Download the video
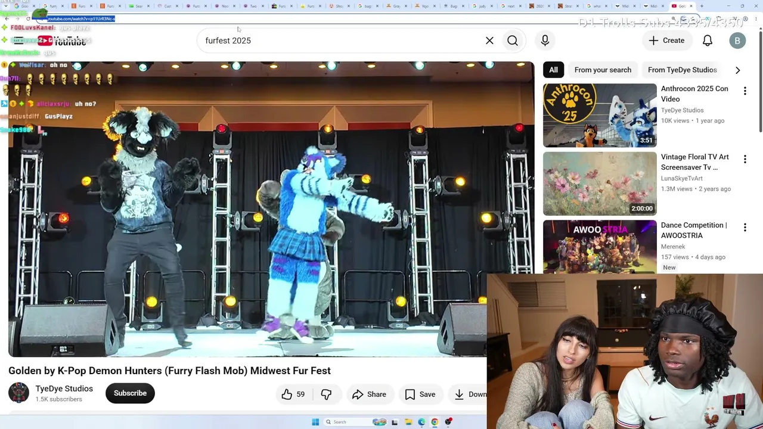The image size is (763, 429). coord(470,394)
